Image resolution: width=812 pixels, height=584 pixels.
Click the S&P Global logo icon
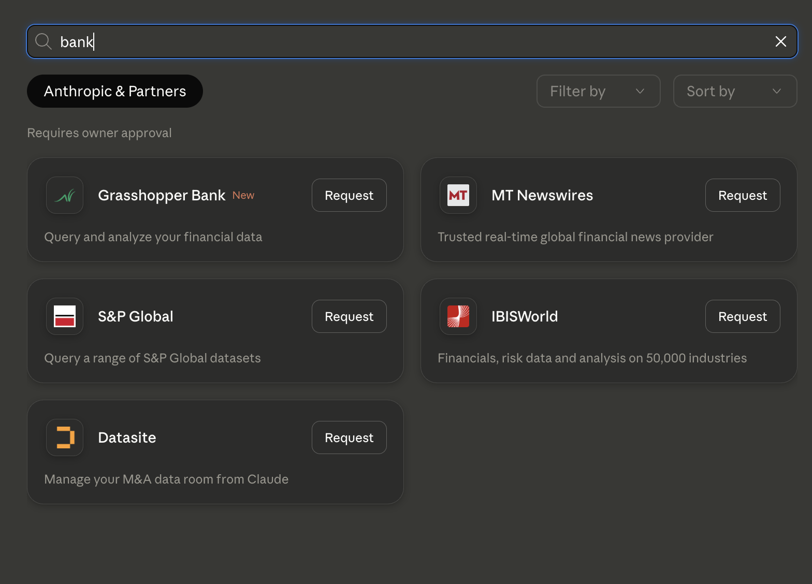coord(65,316)
